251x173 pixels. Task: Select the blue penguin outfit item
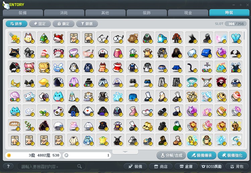coord(162,38)
